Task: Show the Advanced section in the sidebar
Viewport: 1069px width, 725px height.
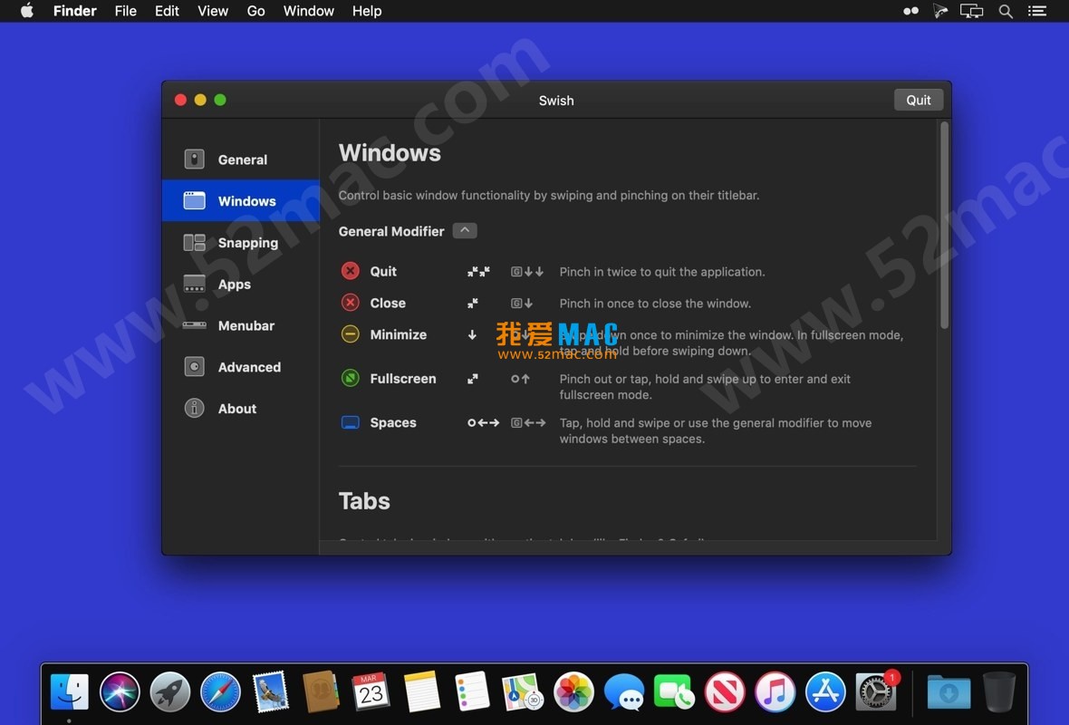Action: pyautogui.click(x=241, y=367)
